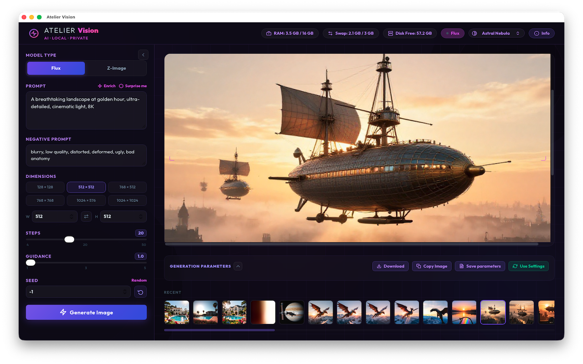Click the width field stepper arrows

71,217
